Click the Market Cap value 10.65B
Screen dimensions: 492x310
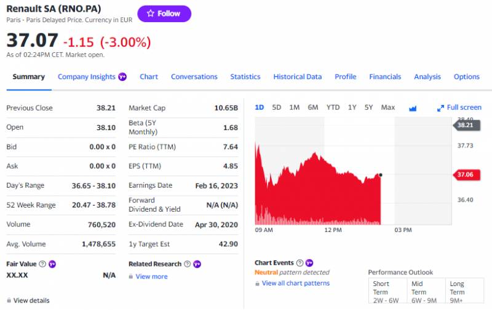point(226,108)
